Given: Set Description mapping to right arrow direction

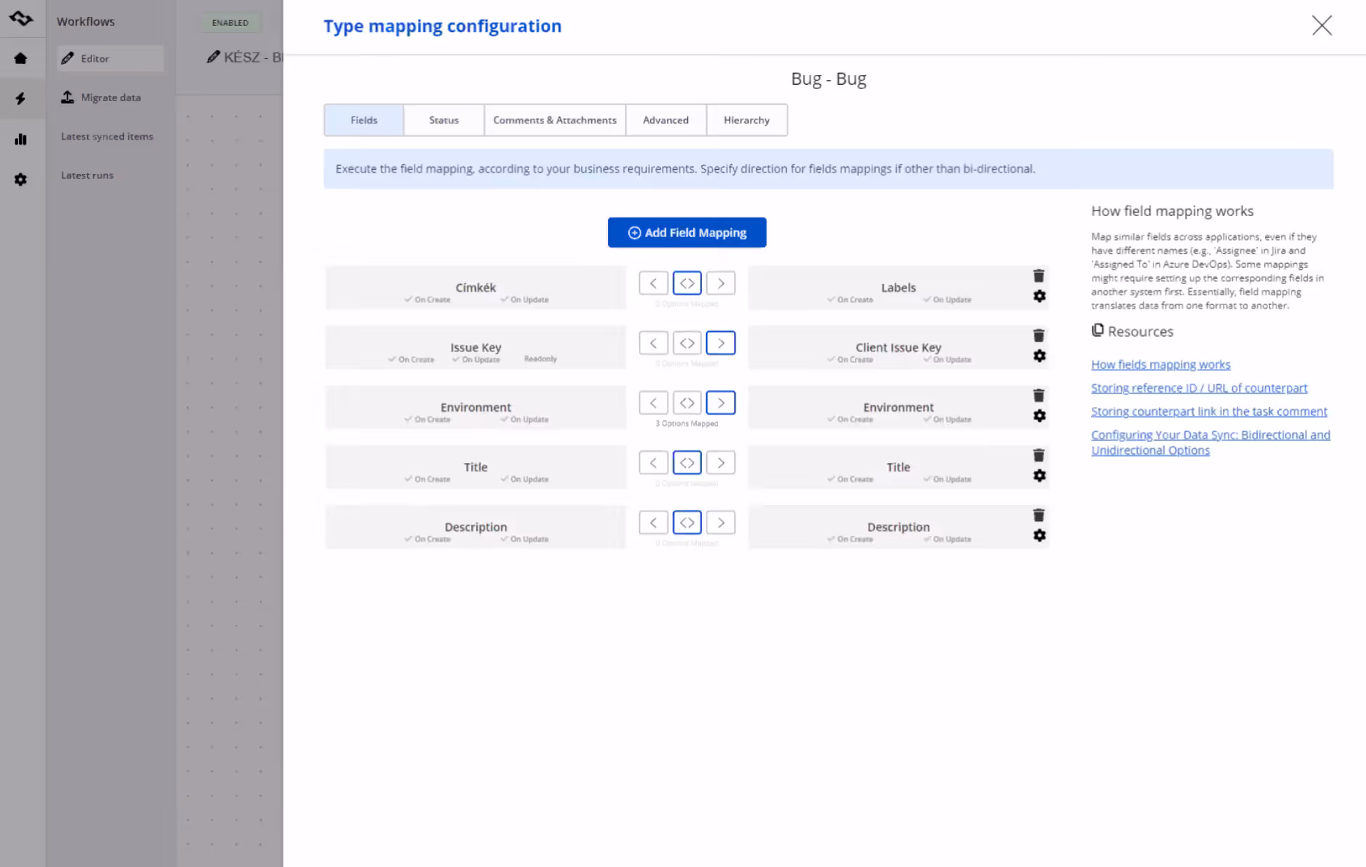Looking at the screenshot, I should click(720, 523).
